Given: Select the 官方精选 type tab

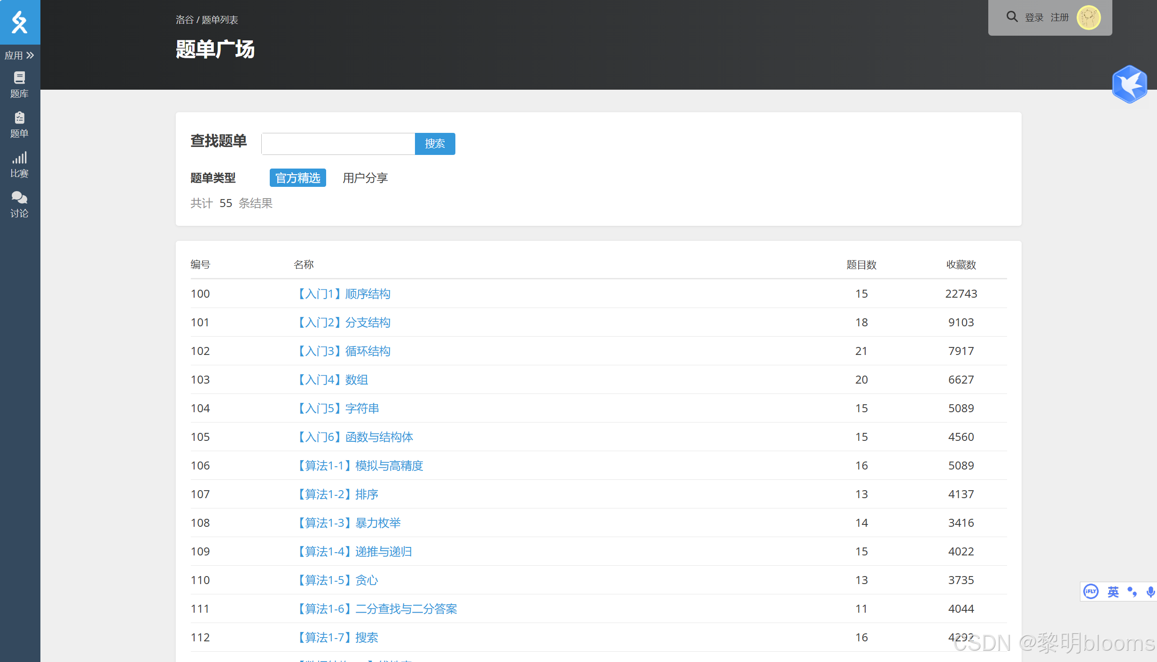Looking at the screenshot, I should coord(297,178).
